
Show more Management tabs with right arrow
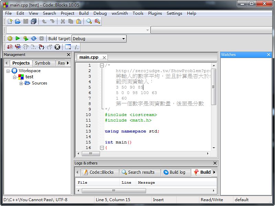(68, 63)
